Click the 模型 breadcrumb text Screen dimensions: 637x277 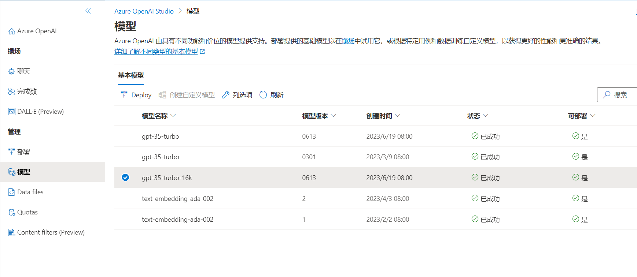tap(193, 11)
